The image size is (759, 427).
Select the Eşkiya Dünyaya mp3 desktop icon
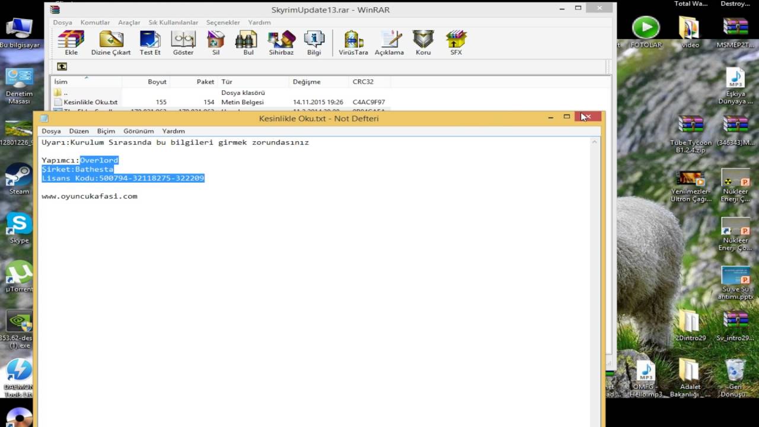click(x=735, y=86)
